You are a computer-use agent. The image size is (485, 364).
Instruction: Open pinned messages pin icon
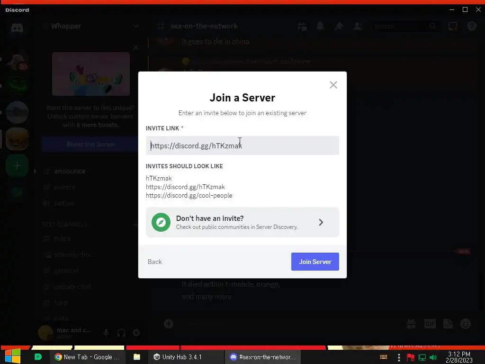tap(339, 27)
